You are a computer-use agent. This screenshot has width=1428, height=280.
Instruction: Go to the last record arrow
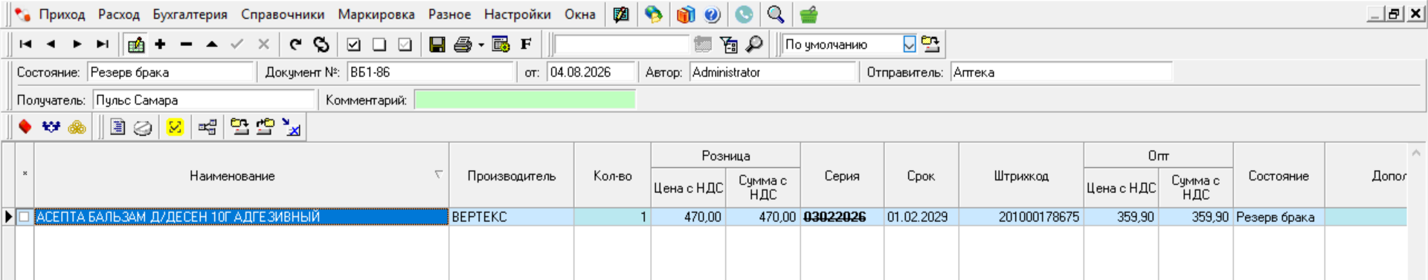coord(103,45)
